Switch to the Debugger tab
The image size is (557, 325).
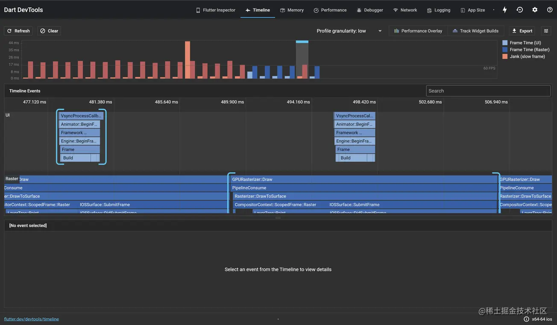pyautogui.click(x=370, y=10)
